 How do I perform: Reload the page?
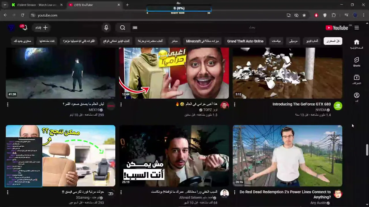pyautogui.click(x=22, y=15)
